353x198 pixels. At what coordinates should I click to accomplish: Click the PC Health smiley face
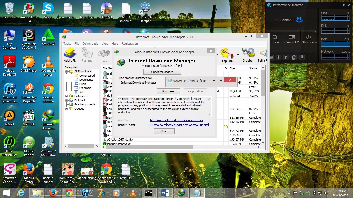(x=299, y=20)
